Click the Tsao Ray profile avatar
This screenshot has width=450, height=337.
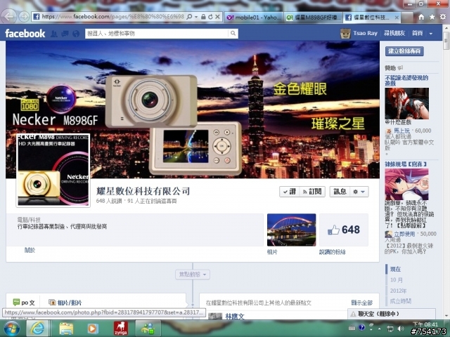(x=345, y=34)
